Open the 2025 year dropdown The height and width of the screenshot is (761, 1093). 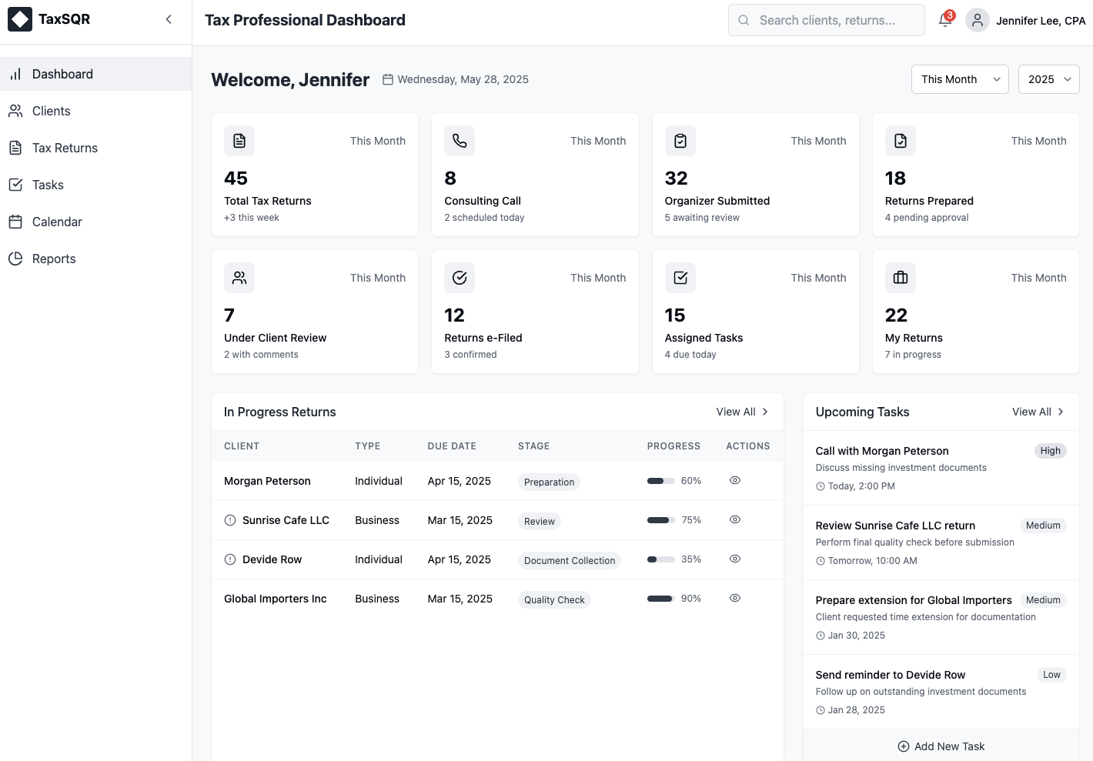coord(1048,79)
